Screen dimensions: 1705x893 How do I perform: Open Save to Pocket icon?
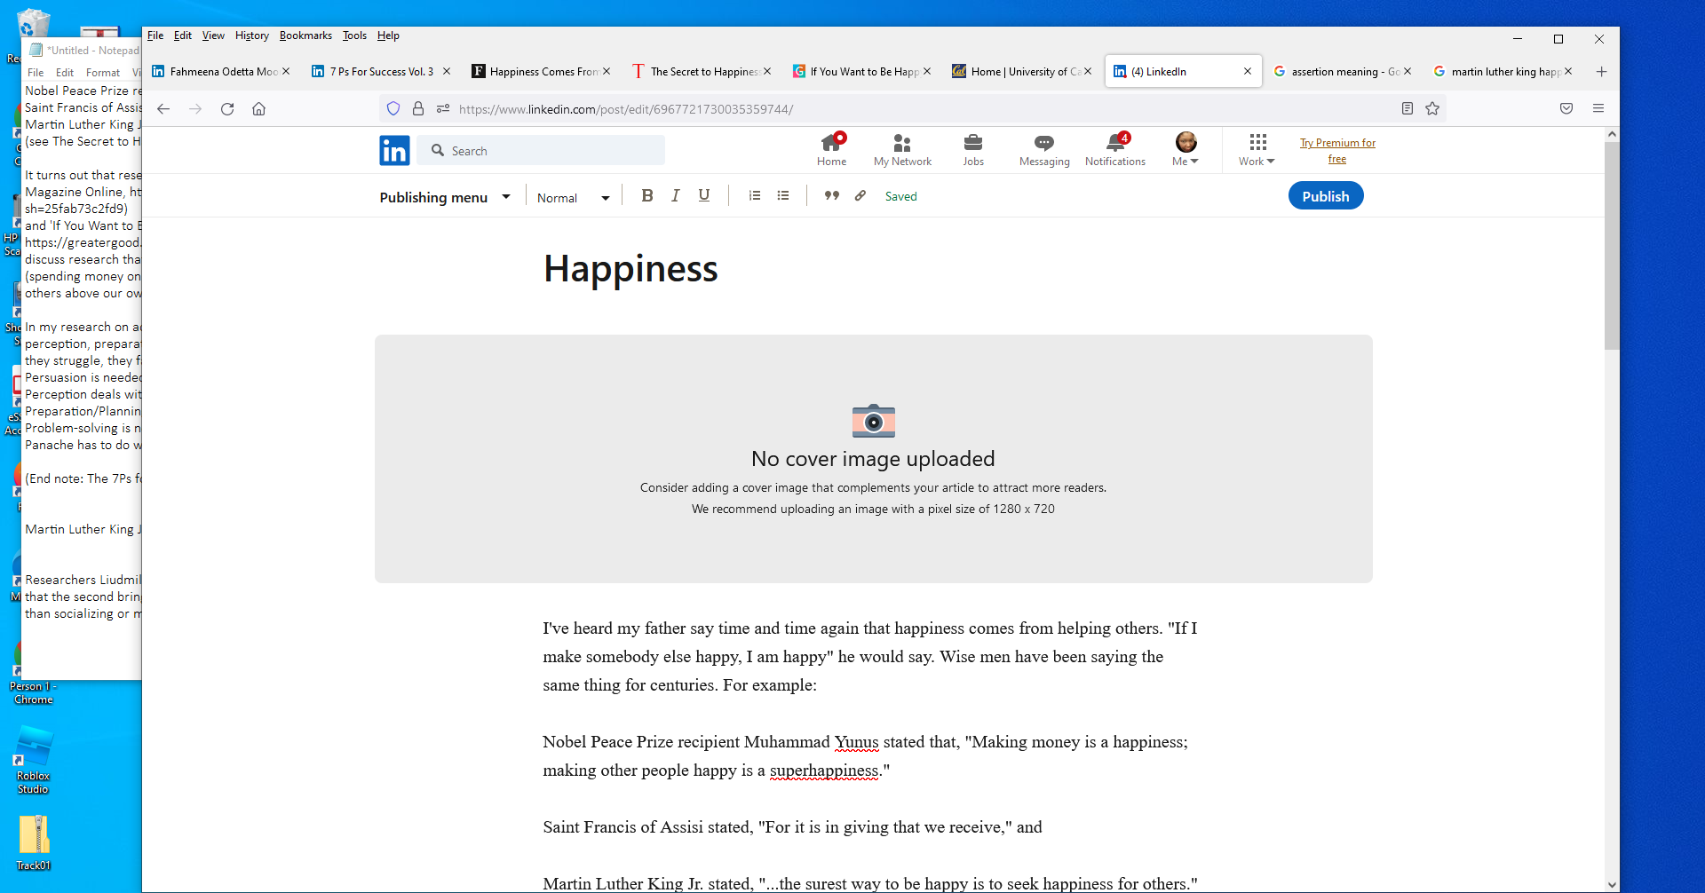click(x=1566, y=108)
